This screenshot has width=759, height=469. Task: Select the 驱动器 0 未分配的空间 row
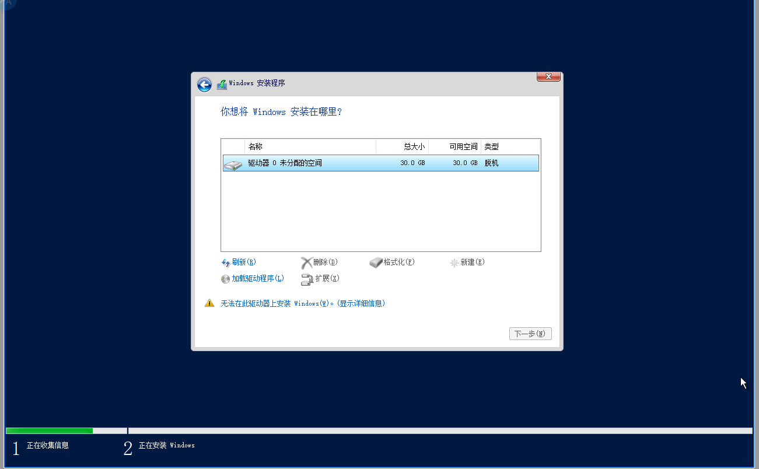coord(381,163)
